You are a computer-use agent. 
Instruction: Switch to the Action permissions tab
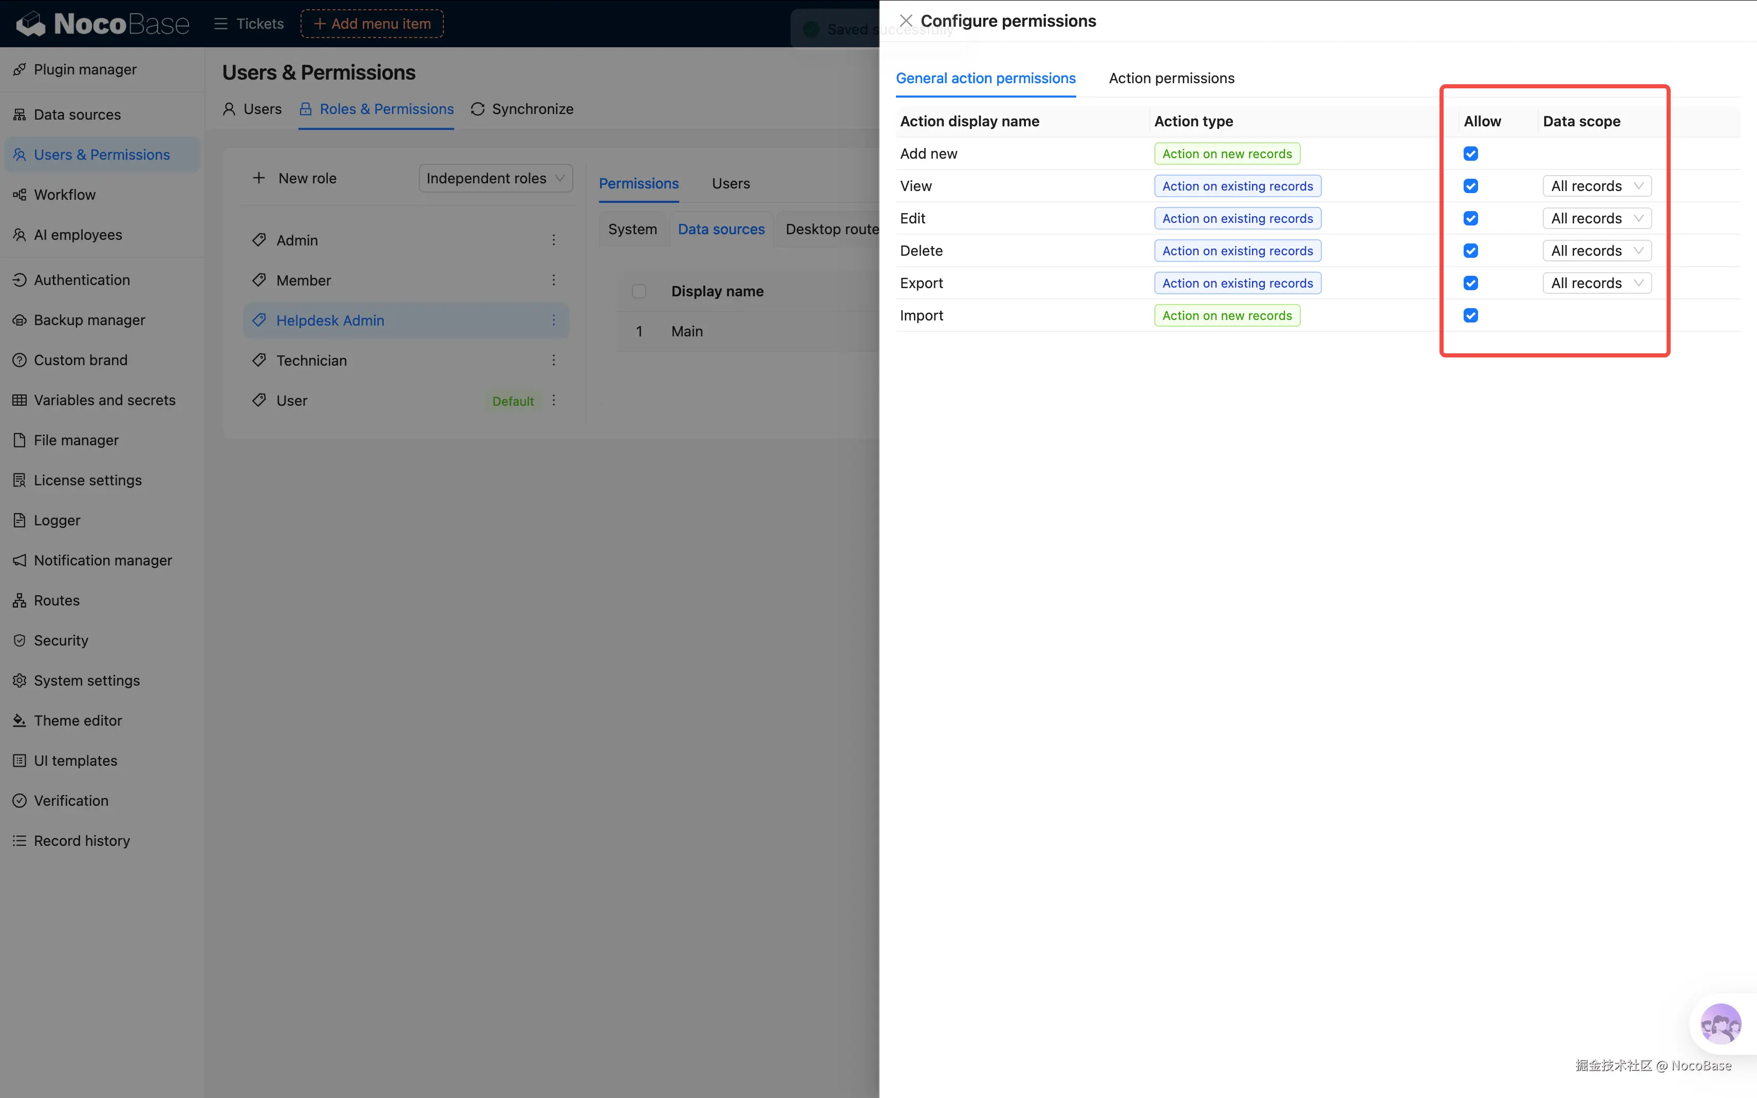1171,79
